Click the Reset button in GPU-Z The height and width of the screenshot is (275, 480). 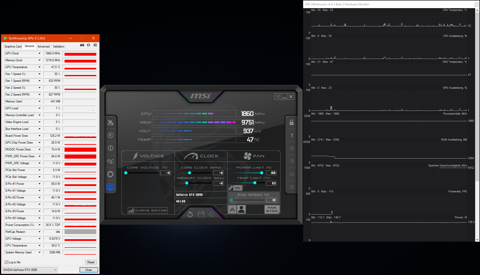point(91,262)
